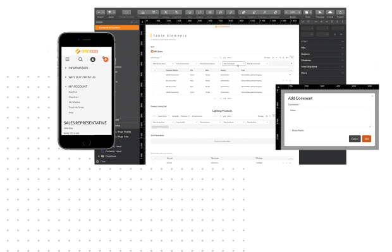This screenshot has width=392, height=252.
Task: Click the Comment text area
Action: (329, 117)
